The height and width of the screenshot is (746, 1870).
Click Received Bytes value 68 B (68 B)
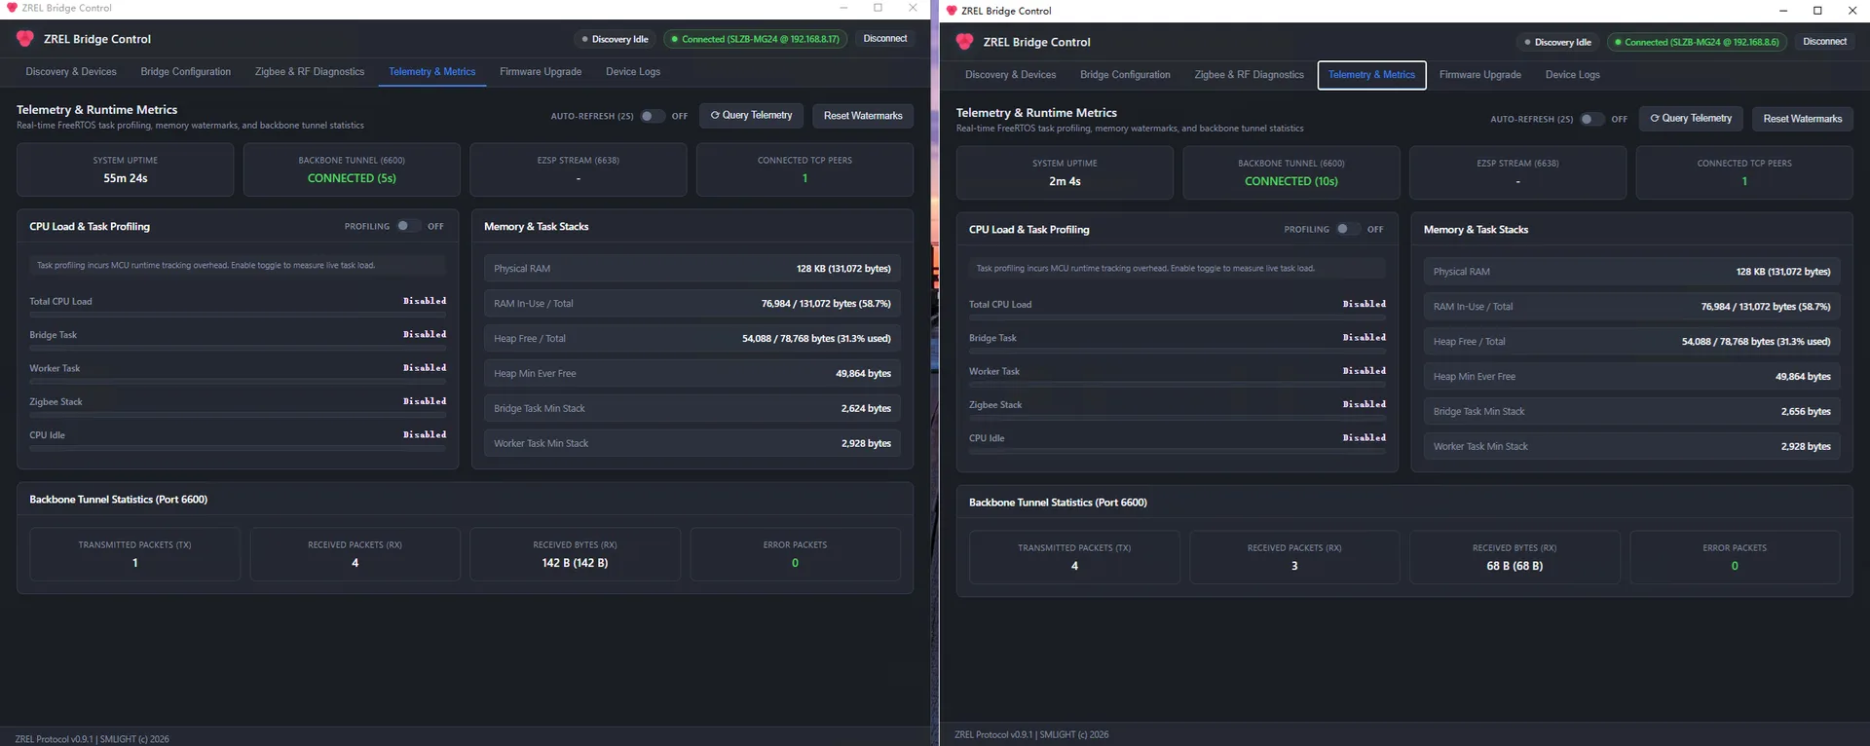(x=1515, y=566)
